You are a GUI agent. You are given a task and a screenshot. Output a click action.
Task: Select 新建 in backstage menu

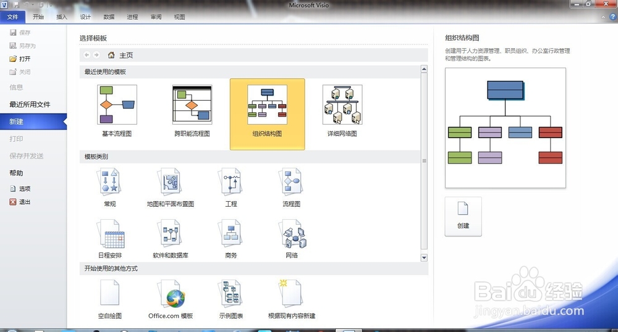[x=33, y=122]
